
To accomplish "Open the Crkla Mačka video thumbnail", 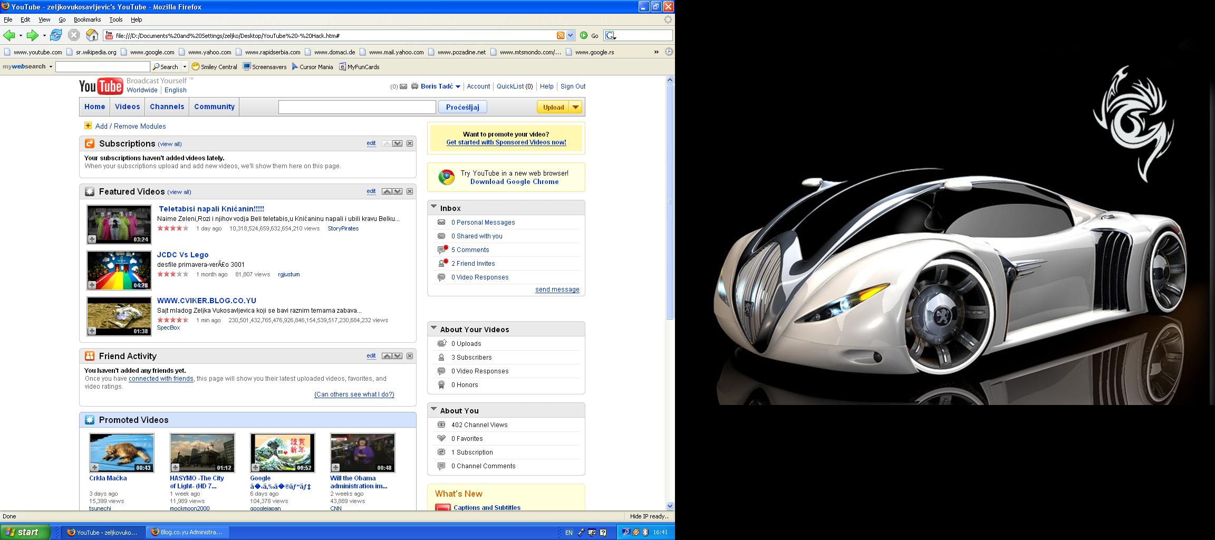I will tap(122, 453).
